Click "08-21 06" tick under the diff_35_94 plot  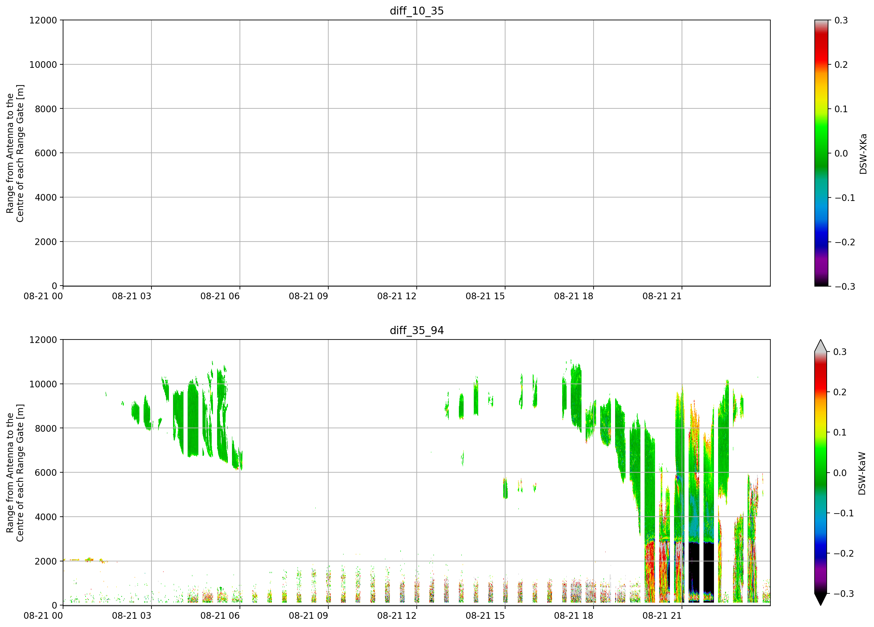click(x=220, y=616)
